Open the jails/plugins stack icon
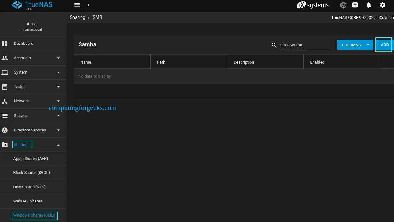This screenshot has width=394, height=222. [343, 5]
